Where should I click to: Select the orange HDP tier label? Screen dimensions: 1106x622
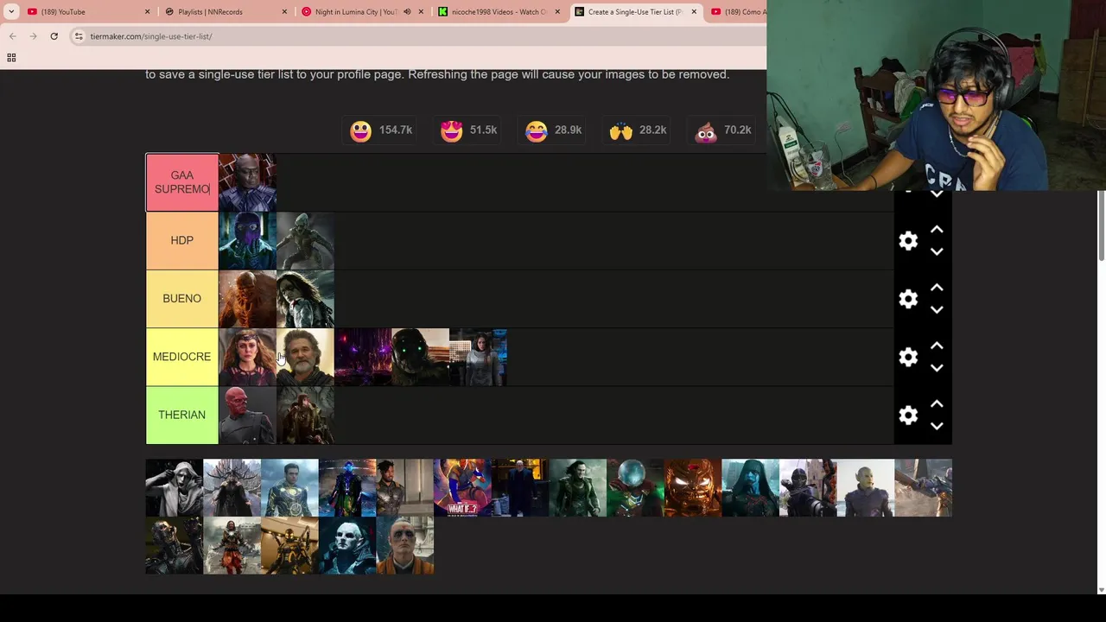click(x=181, y=241)
